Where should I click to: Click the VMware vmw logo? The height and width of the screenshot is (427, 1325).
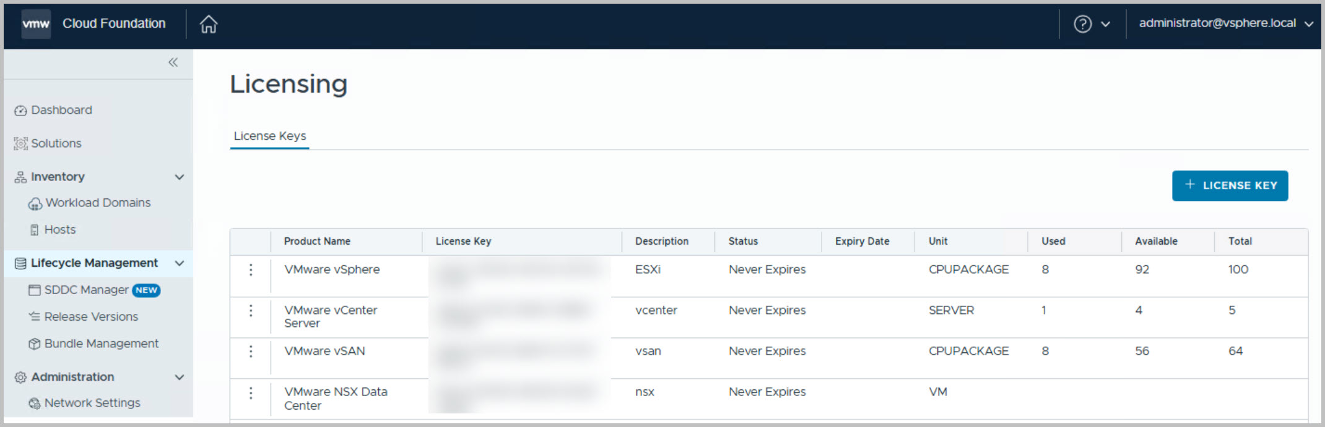coord(36,24)
